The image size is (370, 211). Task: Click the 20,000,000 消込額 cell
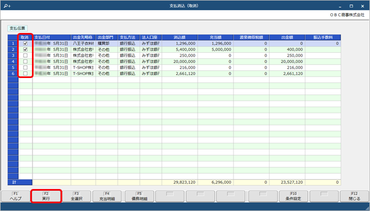[180, 62]
